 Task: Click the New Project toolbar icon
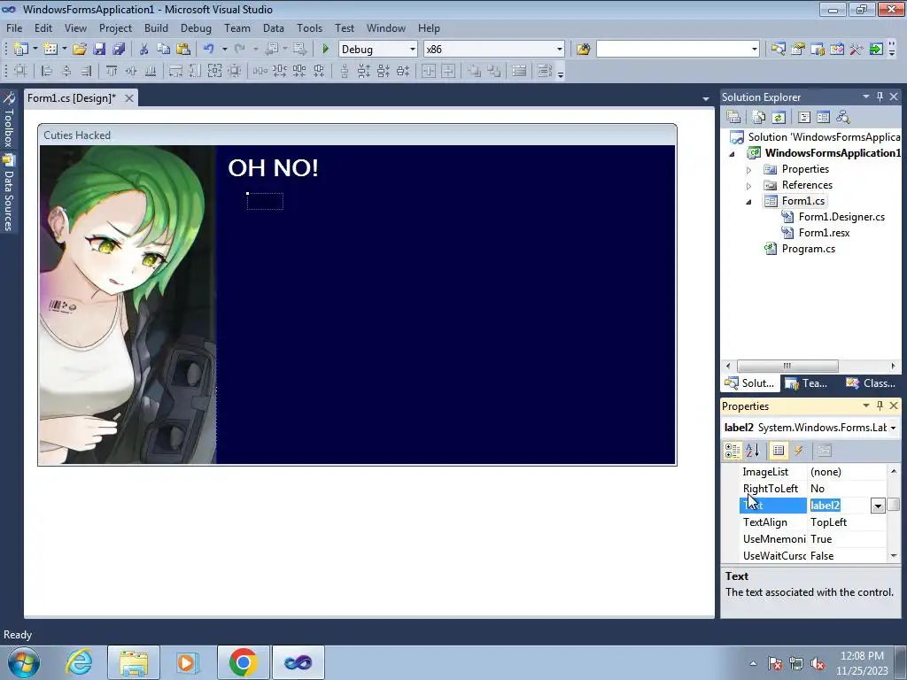pos(21,50)
